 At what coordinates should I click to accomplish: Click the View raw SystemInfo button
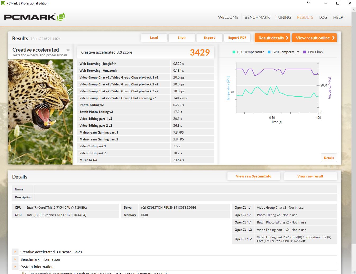(253, 176)
